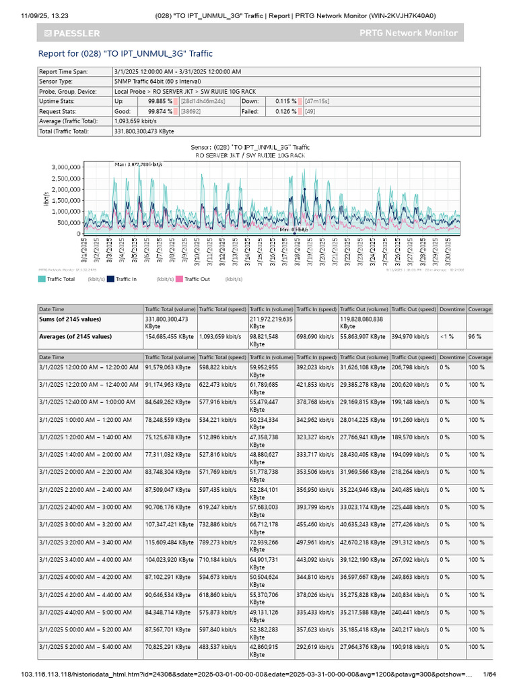Click the Sums (of 2145 values) row label
Viewport: 517px width, 690px height.
70,319
